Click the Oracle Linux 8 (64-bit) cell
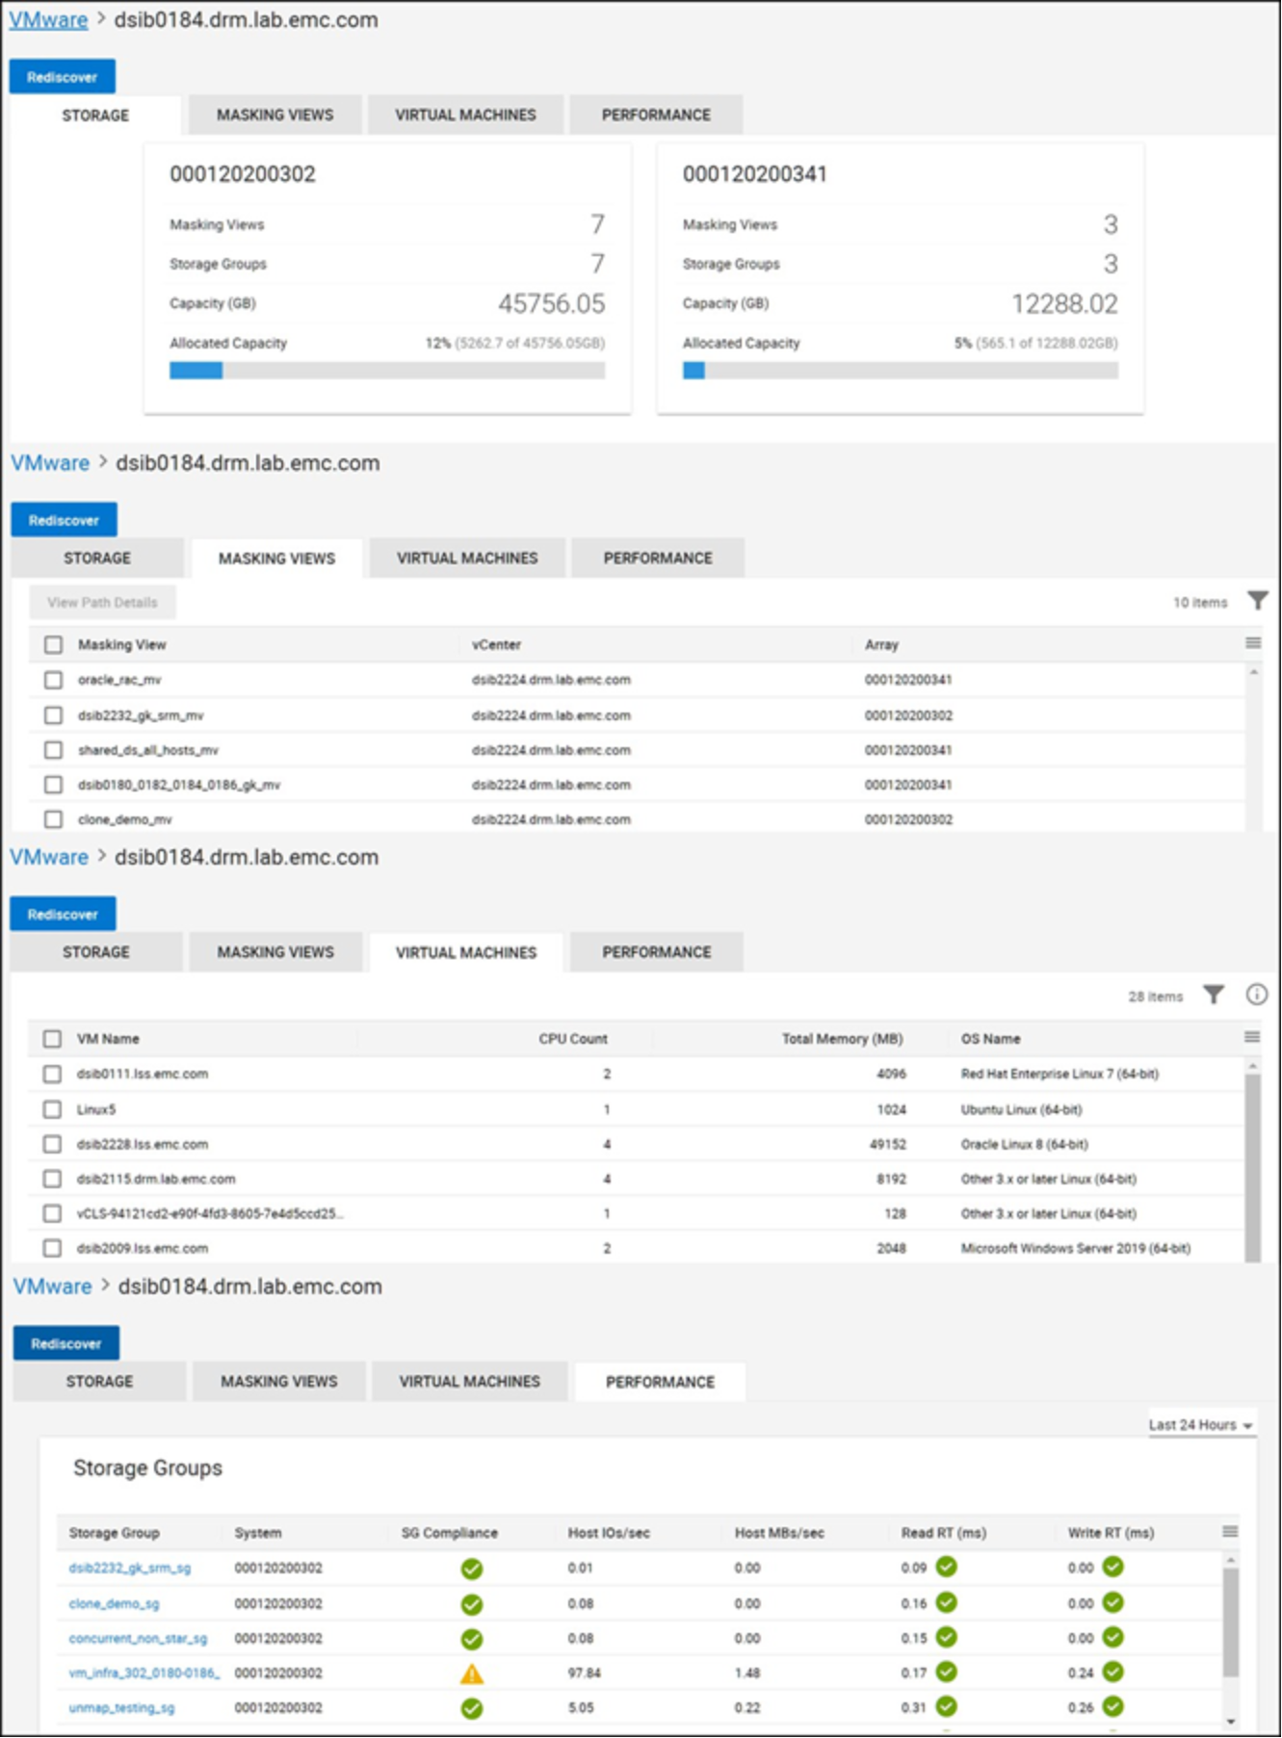 point(1024,1144)
